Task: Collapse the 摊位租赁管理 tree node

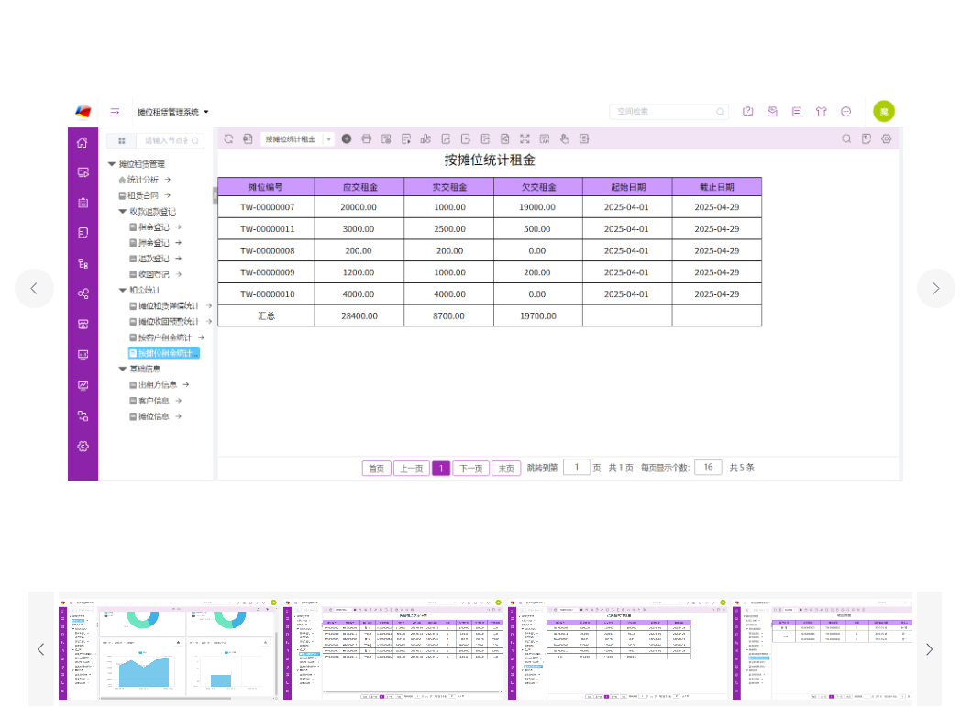Action: pyautogui.click(x=112, y=163)
